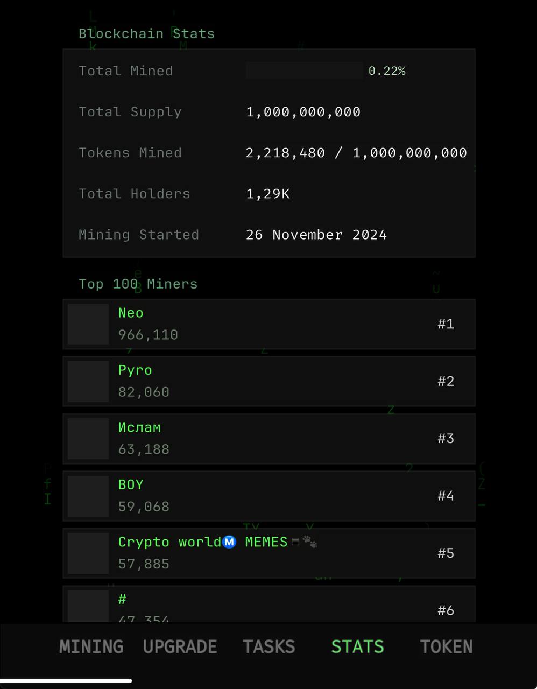
Task: Click the blue M badge icon
Action: pyautogui.click(x=229, y=542)
